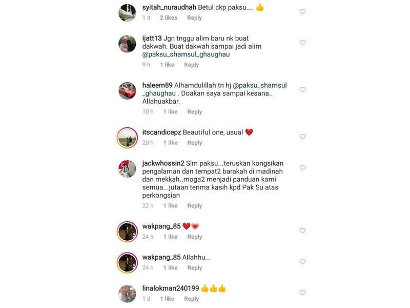Open itscandicepz profile picture story

click(127, 138)
